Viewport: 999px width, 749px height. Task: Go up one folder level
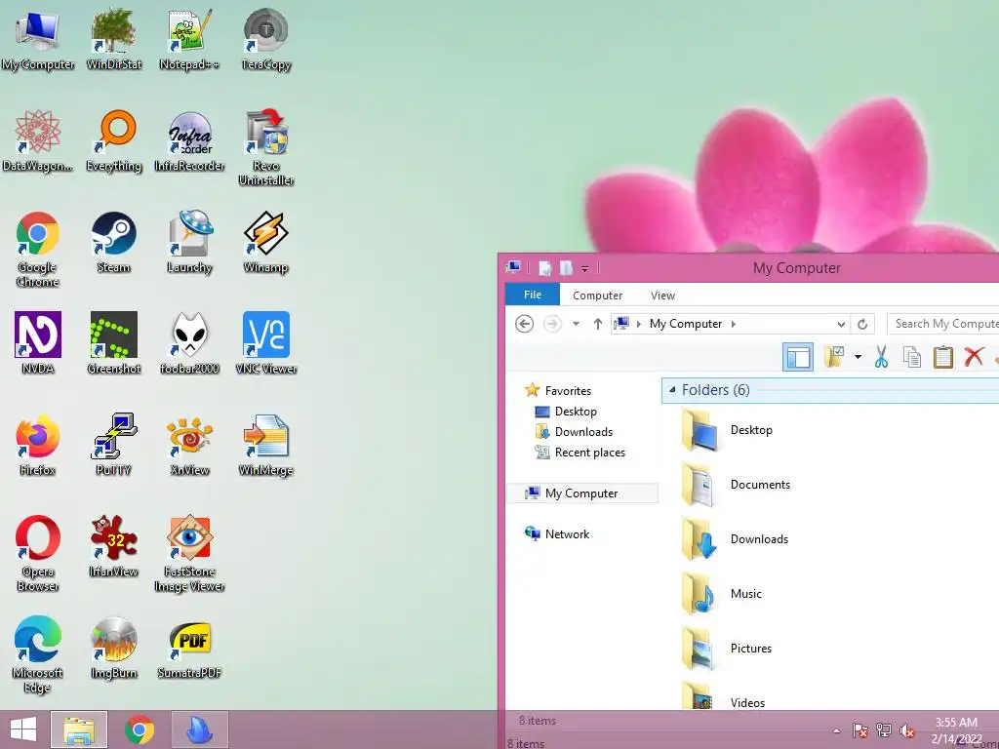coord(598,324)
